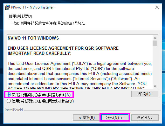Close the NVivo Installer window
The width and height of the screenshot is (165, 126).
[157, 7]
